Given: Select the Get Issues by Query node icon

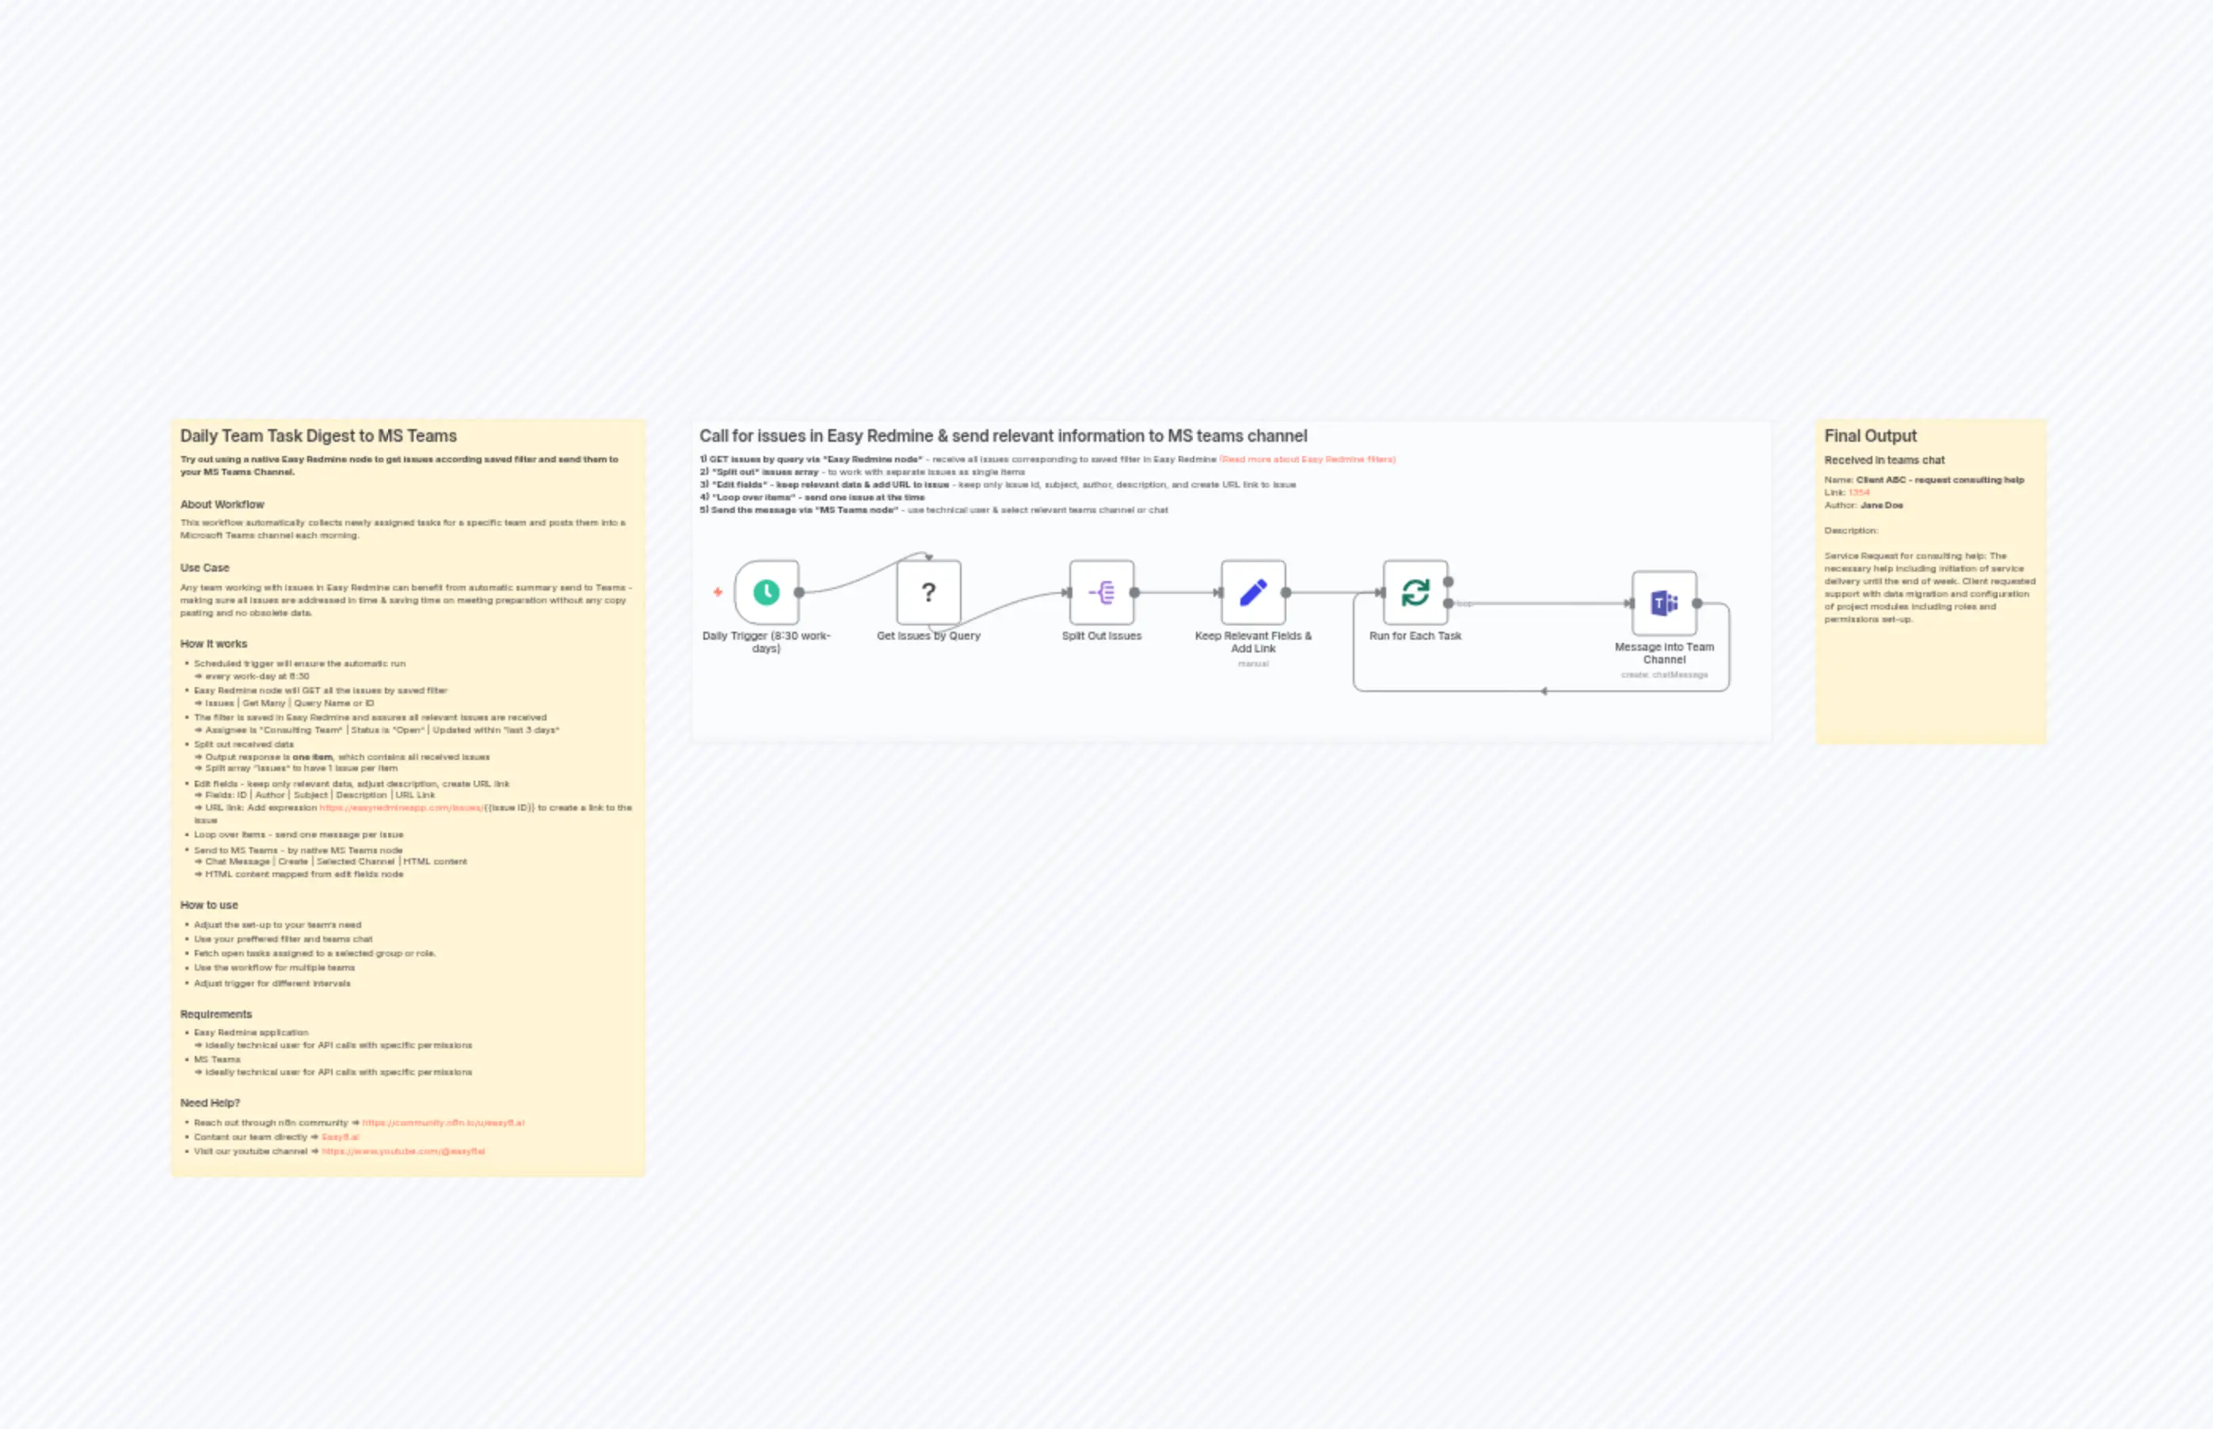Looking at the screenshot, I should pos(927,592).
